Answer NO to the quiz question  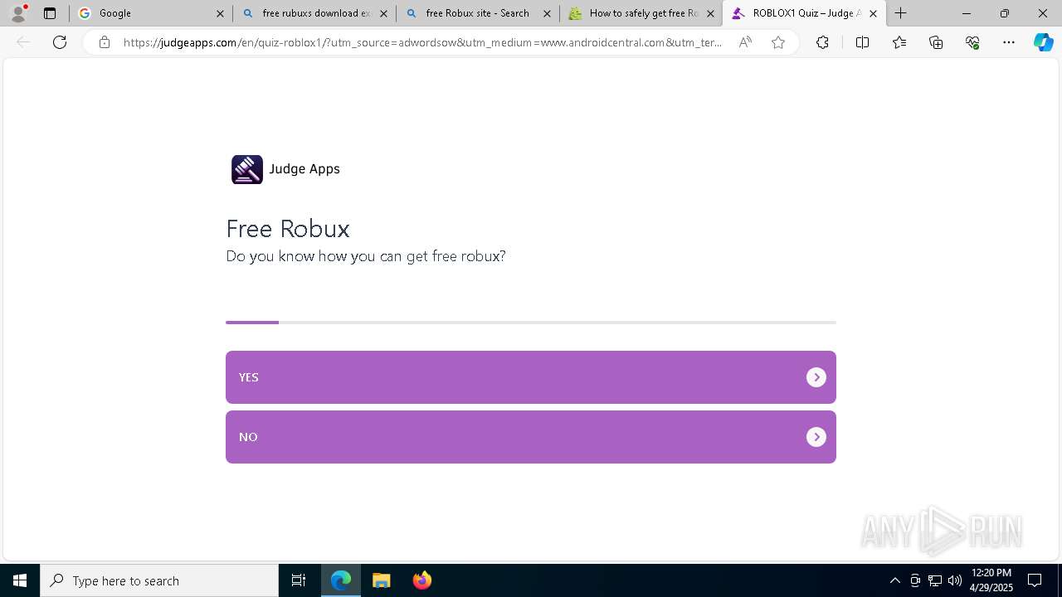pos(531,437)
